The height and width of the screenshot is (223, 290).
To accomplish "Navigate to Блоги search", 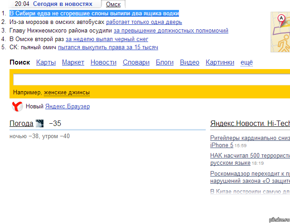I will [164, 63].
